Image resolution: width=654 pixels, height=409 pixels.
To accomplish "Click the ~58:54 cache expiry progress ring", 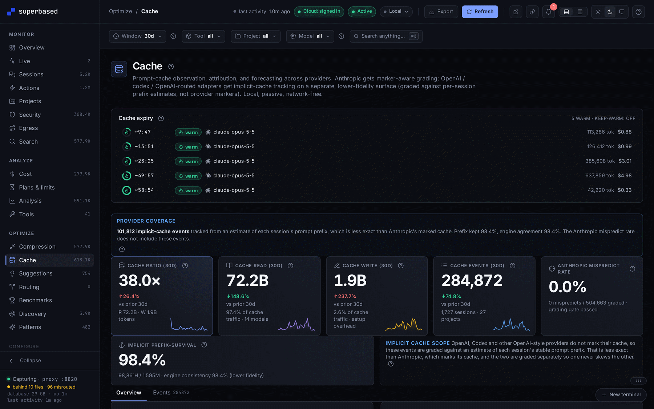I will coord(127,190).
